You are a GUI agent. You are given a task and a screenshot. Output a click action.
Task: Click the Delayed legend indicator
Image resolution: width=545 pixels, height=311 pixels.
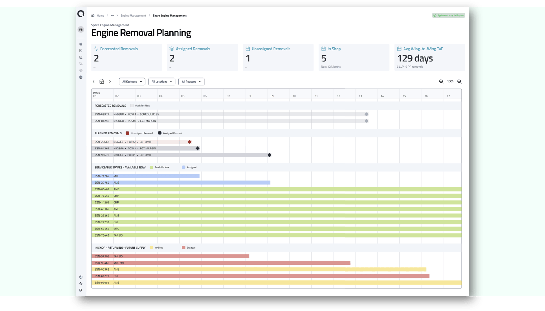point(183,247)
